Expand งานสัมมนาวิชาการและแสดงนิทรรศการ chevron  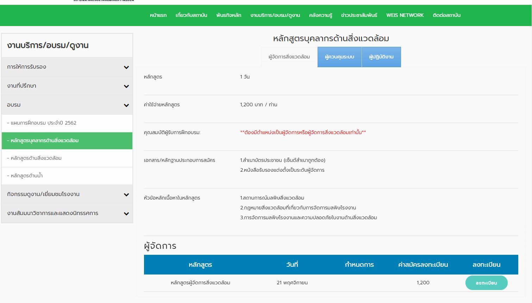[126, 214]
